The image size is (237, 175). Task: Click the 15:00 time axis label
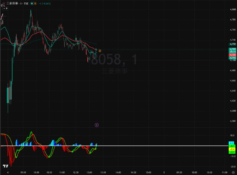(x=148, y=172)
